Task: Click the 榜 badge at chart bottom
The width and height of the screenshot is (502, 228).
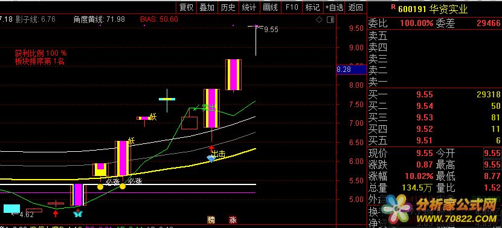Action: (x=211, y=220)
